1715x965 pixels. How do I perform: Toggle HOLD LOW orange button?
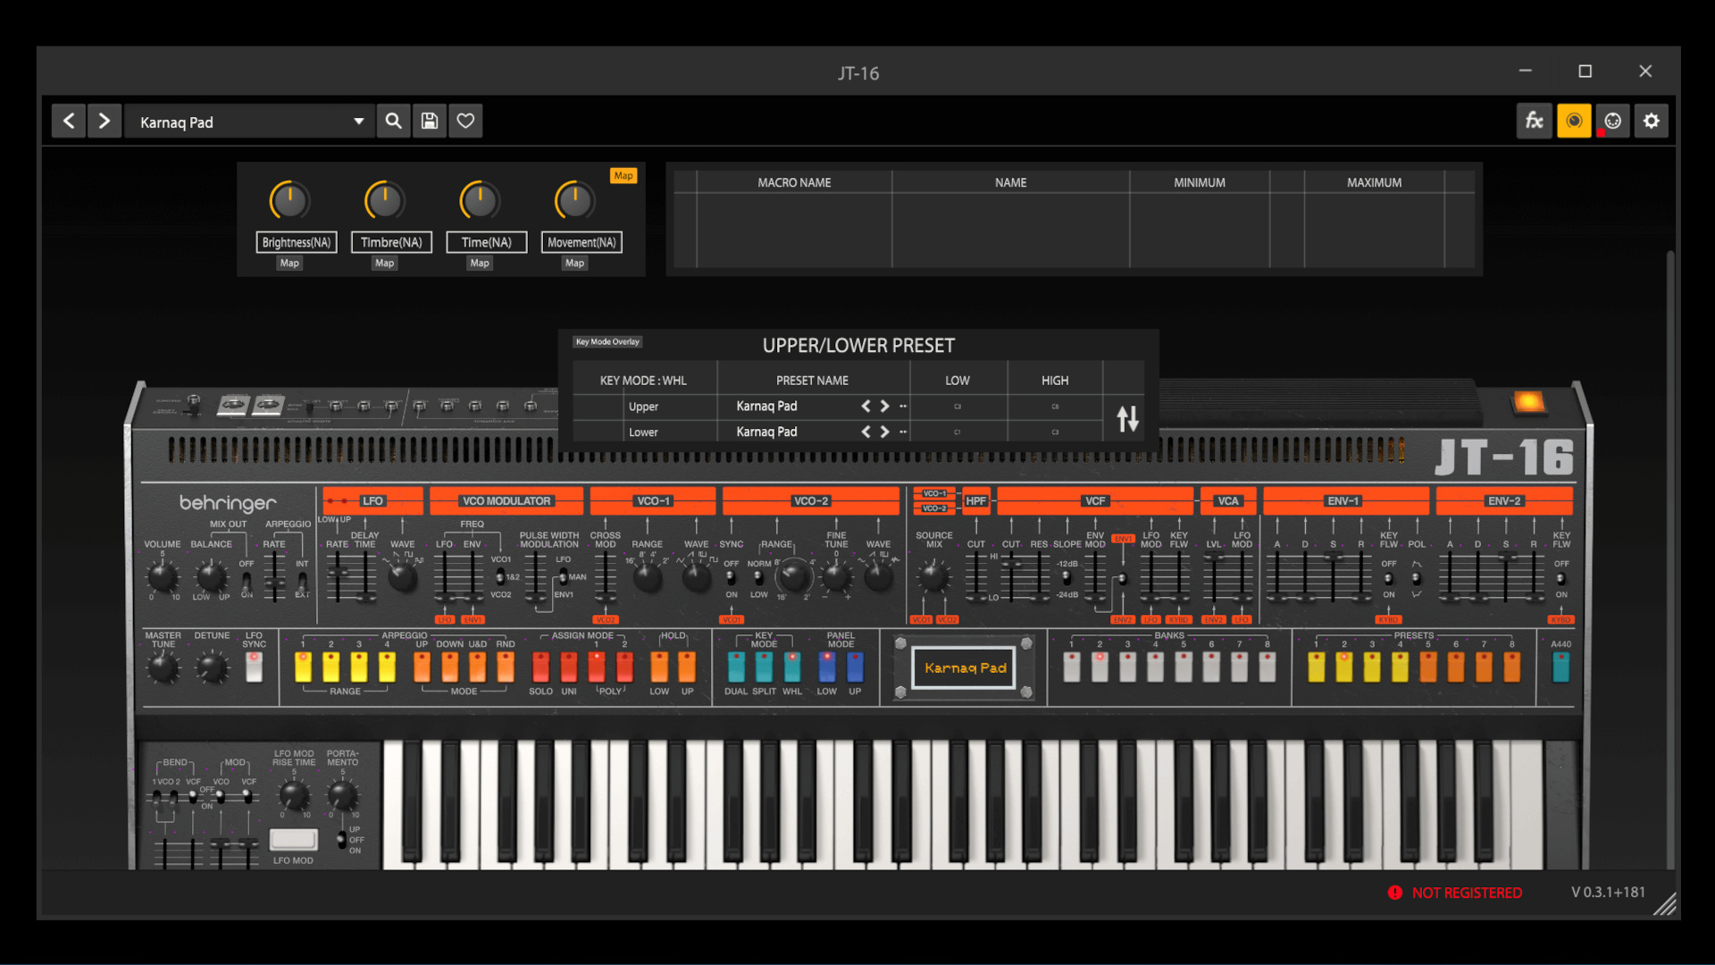coord(659,667)
